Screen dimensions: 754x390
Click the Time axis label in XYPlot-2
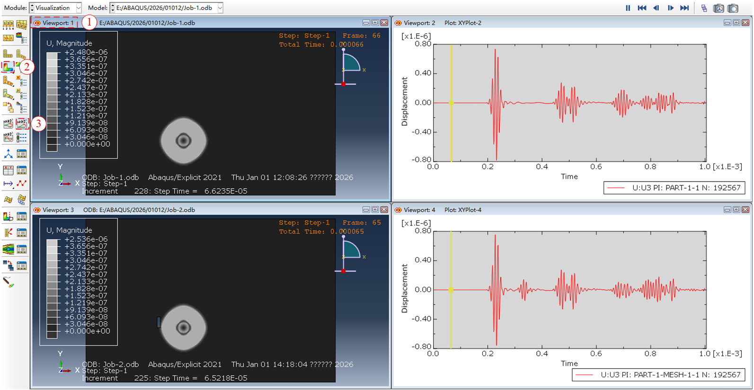(x=569, y=176)
